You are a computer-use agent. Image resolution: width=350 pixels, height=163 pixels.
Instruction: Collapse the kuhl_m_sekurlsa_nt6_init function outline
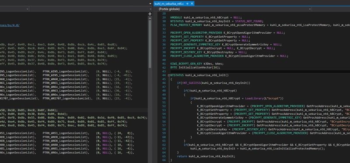click(x=169, y=75)
